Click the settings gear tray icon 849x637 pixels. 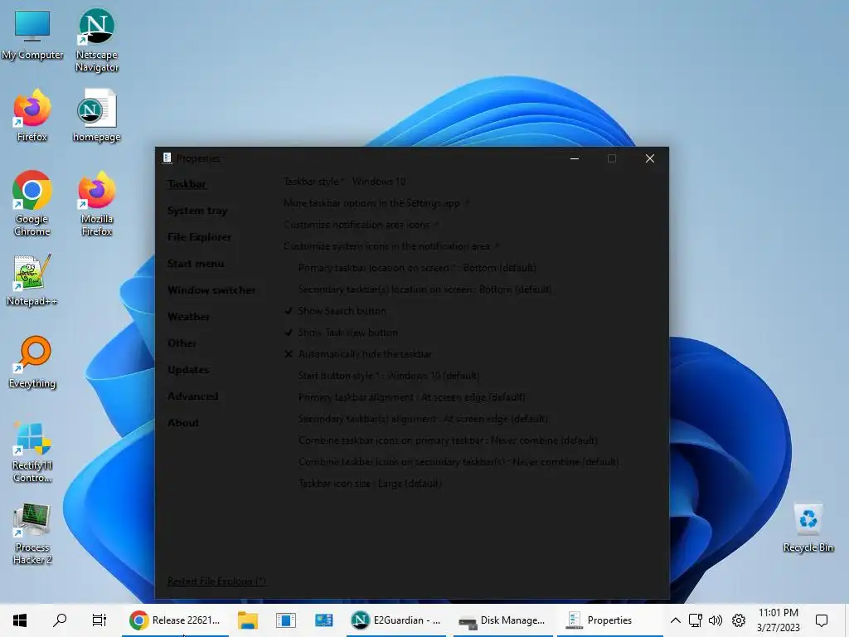[x=739, y=620]
